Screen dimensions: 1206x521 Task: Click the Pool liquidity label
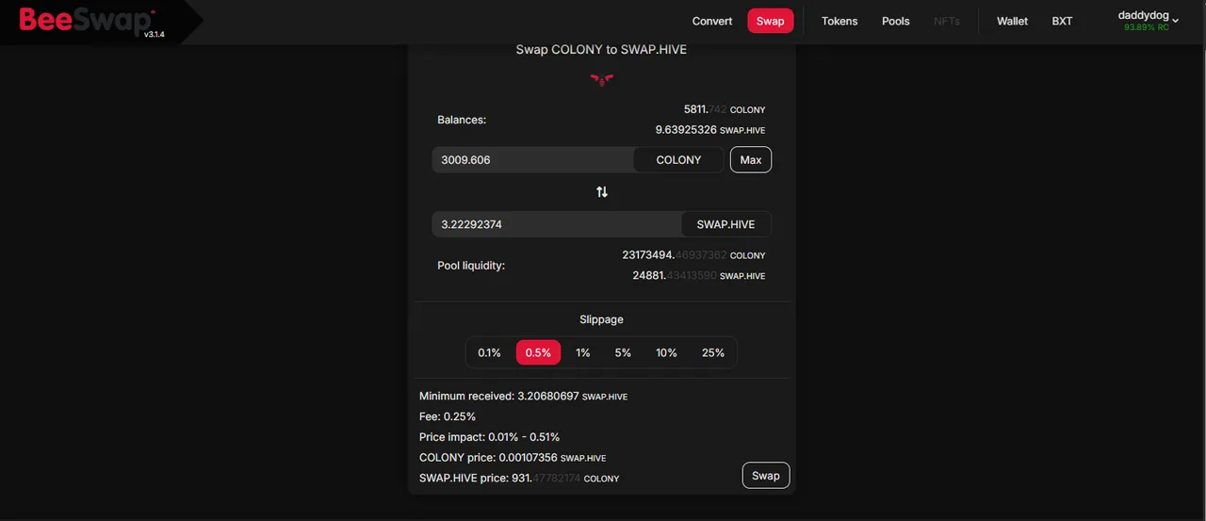tap(471, 266)
